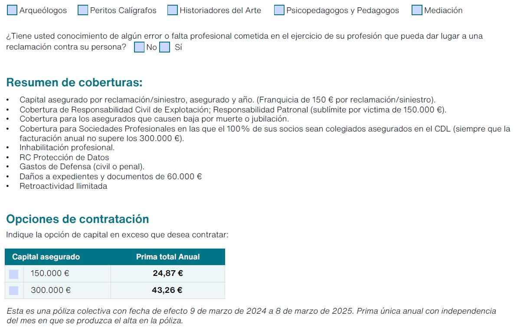This screenshot has width=517, height=331.
Task: Click the 24,87 € premium cell
Action: [x=168, y=273]
